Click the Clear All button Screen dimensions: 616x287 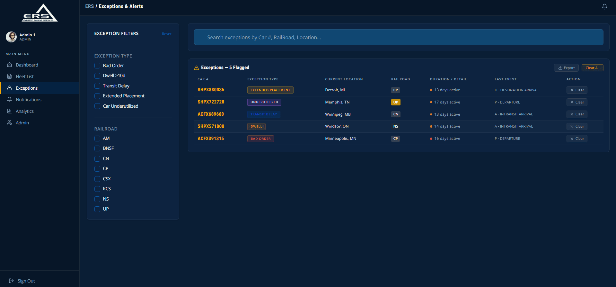pyautogui.click(x=592, y=68)
